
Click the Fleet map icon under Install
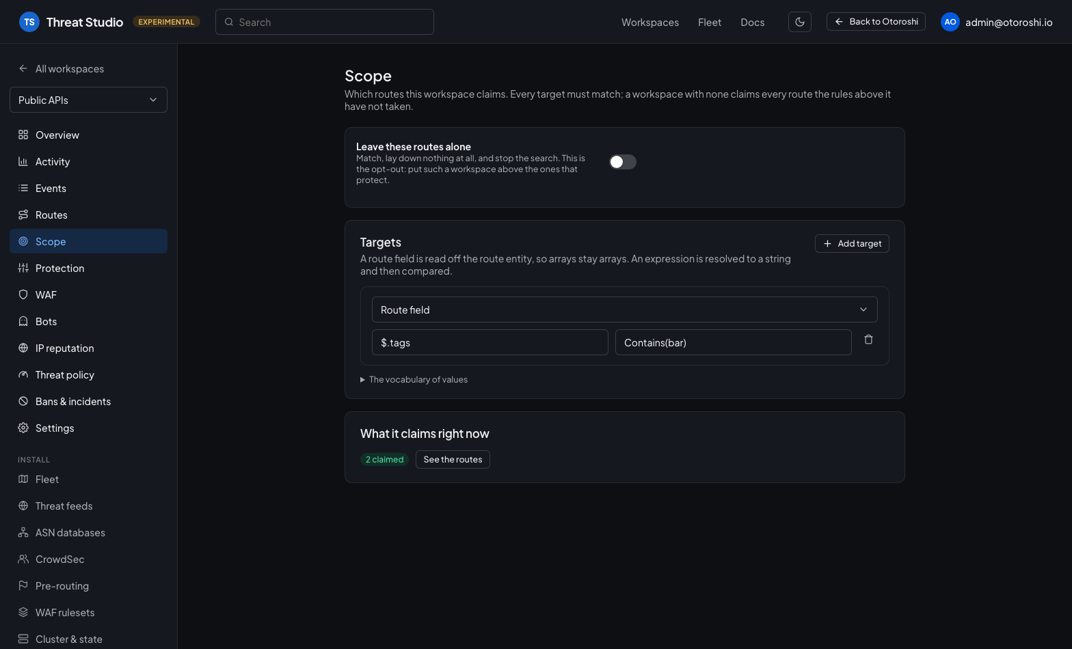[x=23, y=479]
